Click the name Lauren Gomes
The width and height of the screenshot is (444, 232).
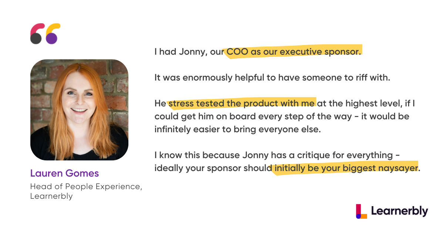click(65, 173)
